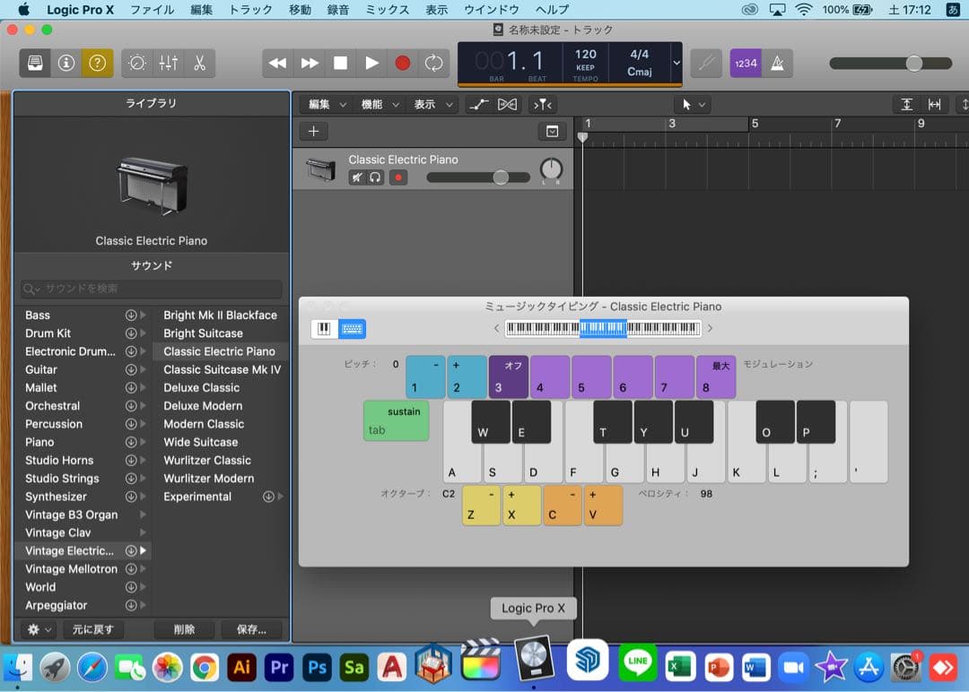Image resolution: width=969 pixels, height=692 pixels.
Task: Open the ミックス menu in menu bar
Action: pos(387,10)
